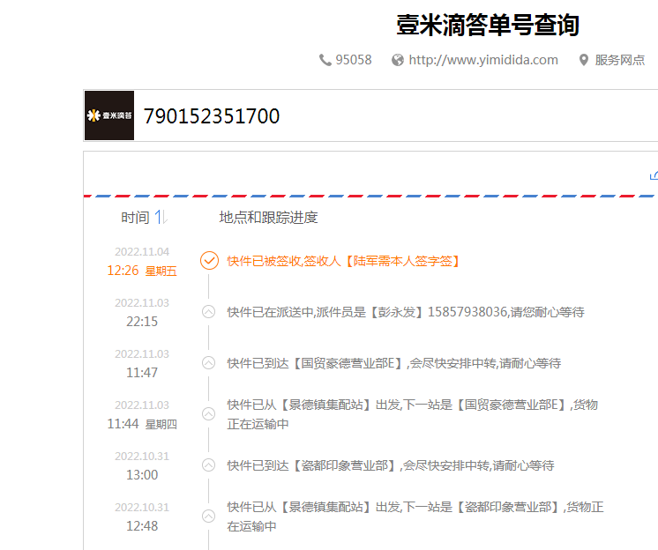Click the globe icon before the website URL
This screenshot has height=550, width=658.
point(398,60)
